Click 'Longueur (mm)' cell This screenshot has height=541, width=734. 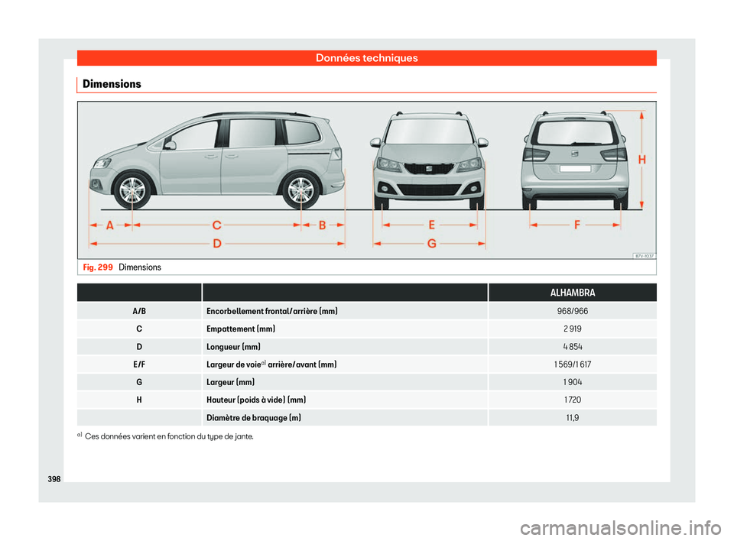click(x=345, y=347)
